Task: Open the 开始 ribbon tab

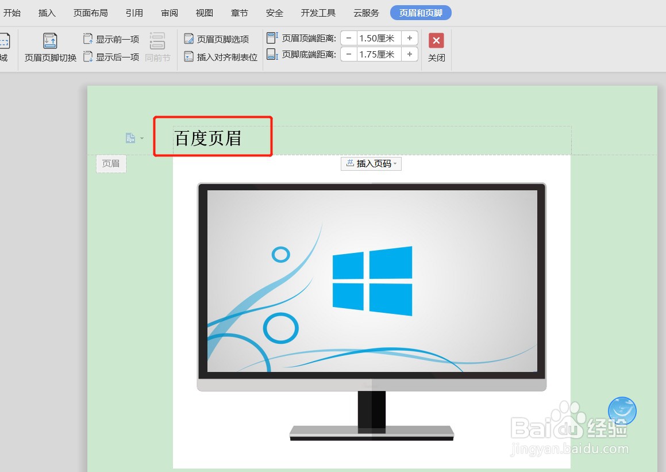Action: 12,13
